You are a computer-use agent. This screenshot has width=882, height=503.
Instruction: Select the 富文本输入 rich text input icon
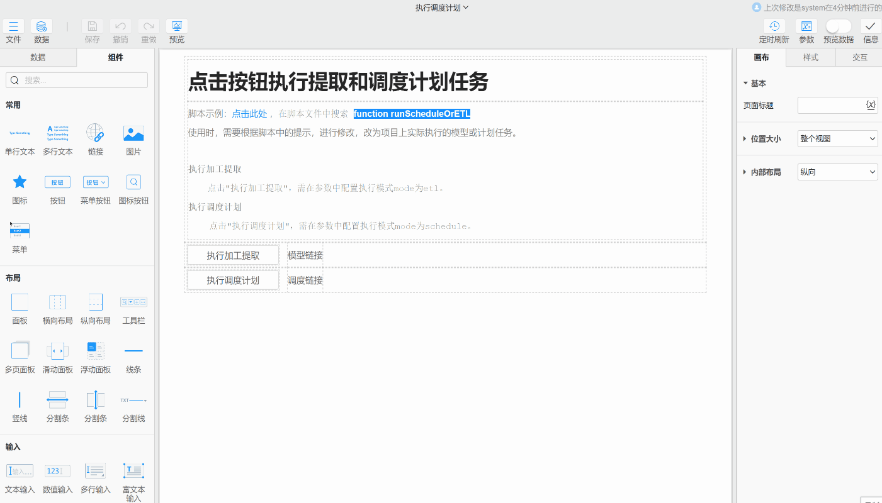tap(133, 470)
